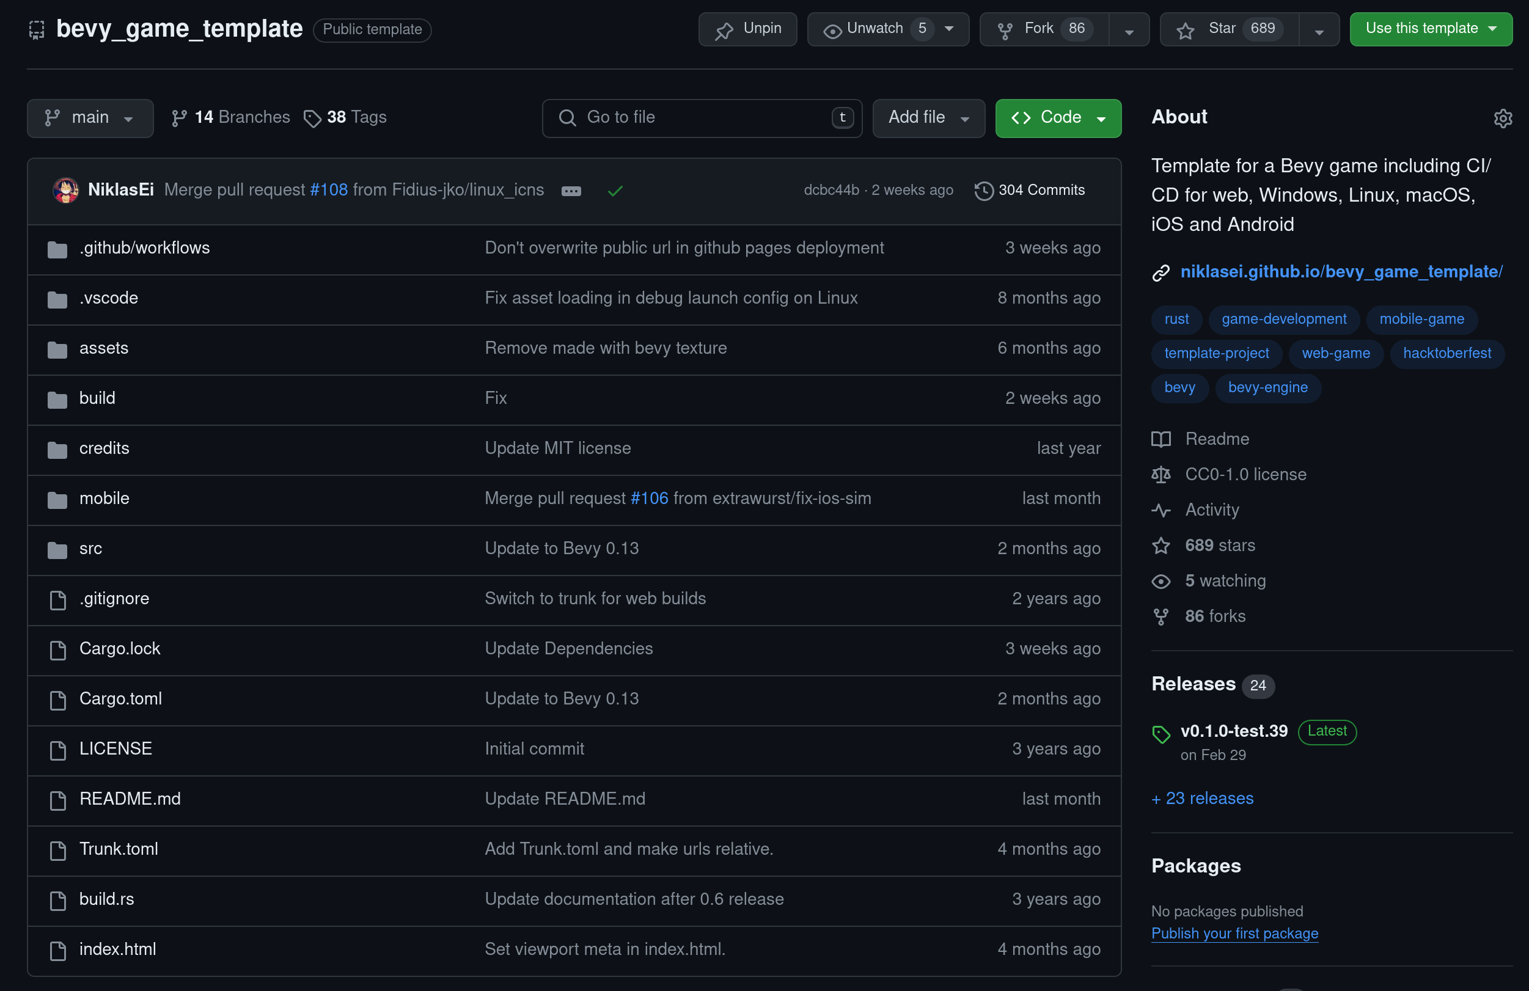Show all 23 releases
The image size is (1529, 991).
point(1202,799)
